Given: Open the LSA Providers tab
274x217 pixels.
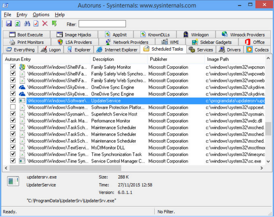Looking at the screenshot, I should point(74,42).
